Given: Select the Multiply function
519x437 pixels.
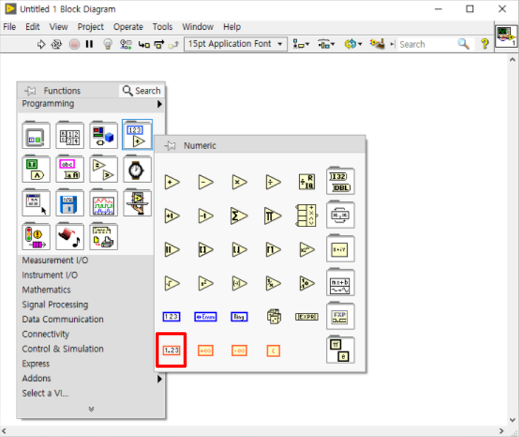Looking at the screenshot, I should point(239,183).
